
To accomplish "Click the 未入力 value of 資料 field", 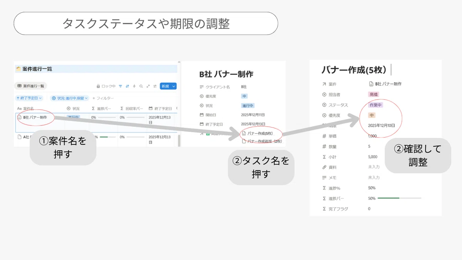I will 374,167.
